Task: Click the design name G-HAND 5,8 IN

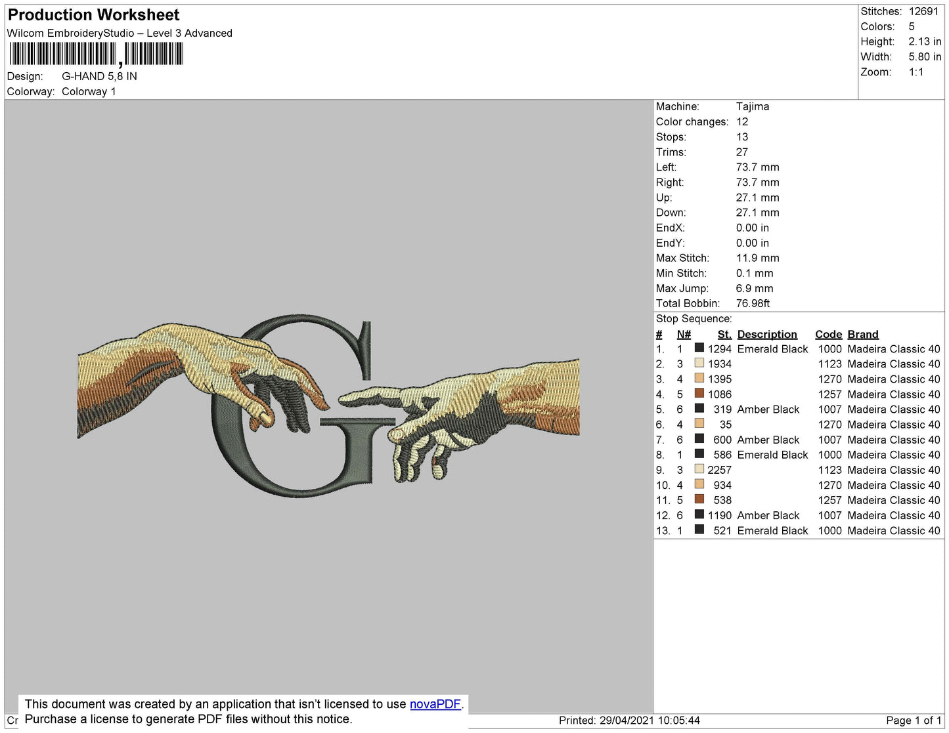Action: tap(99, 76)
